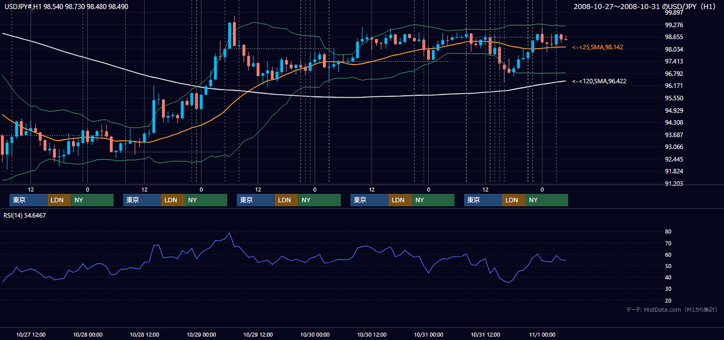Screen dimensions: 724x340
Task: Select the 25 SMA 98.142 label
Action: 598,47
